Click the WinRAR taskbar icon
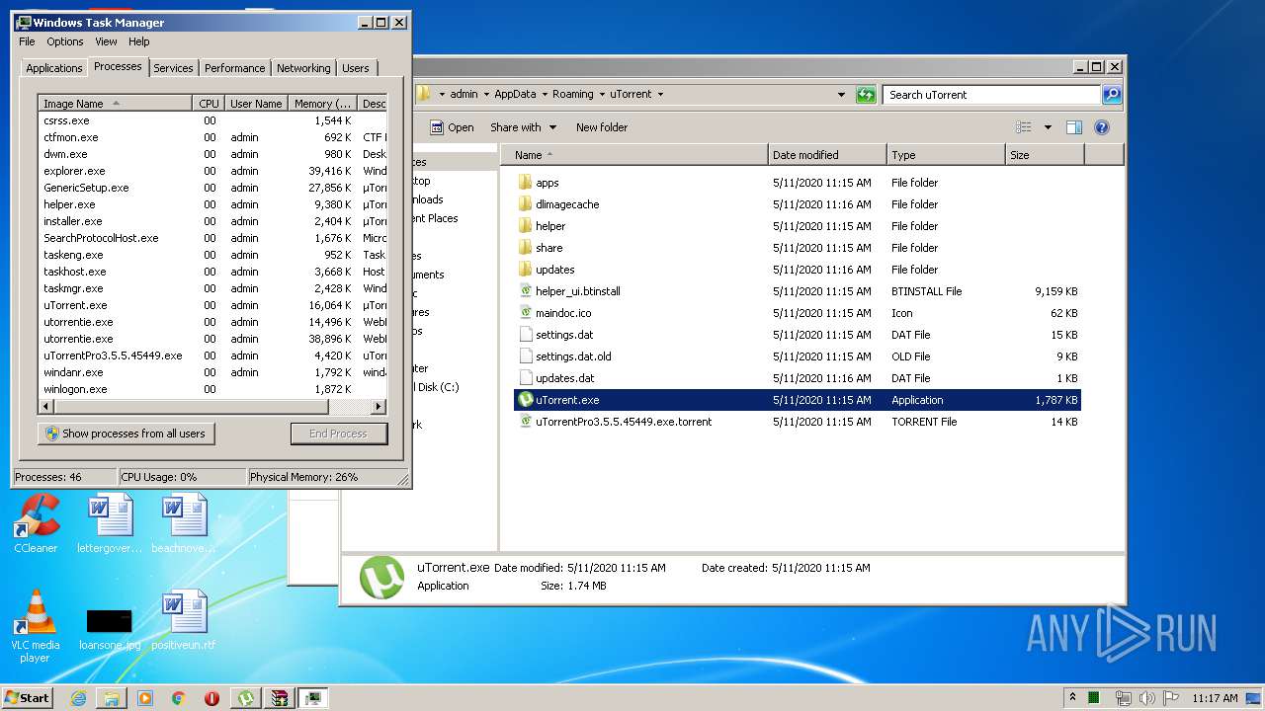 pyautogui.click(x=280, y=698)
